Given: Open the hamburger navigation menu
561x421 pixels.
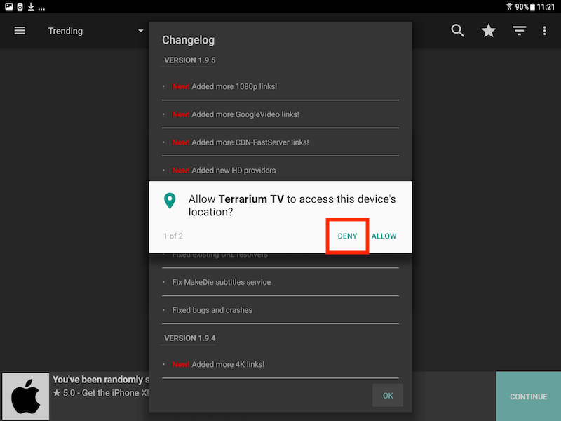Looking at the screenshot, I should [20, 31].
